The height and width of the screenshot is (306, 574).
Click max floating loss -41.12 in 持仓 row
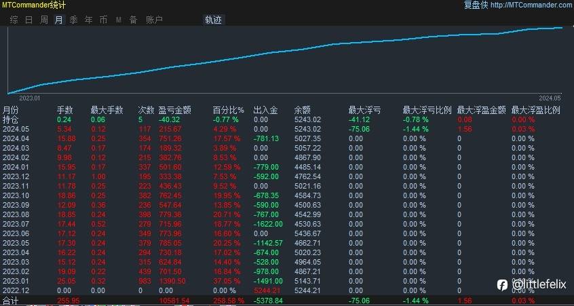point(359,119)
